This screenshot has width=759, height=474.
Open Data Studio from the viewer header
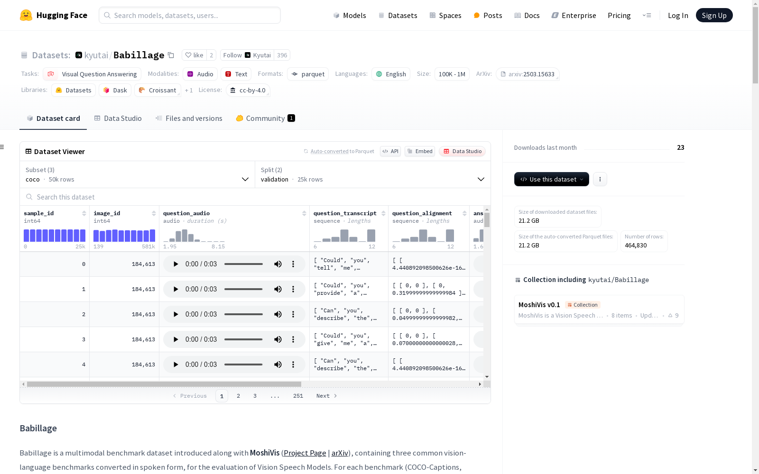[463, 151]
